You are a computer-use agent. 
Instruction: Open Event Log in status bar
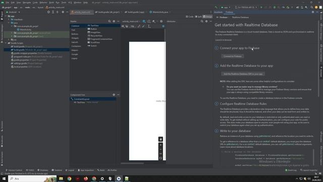[291, 170]
